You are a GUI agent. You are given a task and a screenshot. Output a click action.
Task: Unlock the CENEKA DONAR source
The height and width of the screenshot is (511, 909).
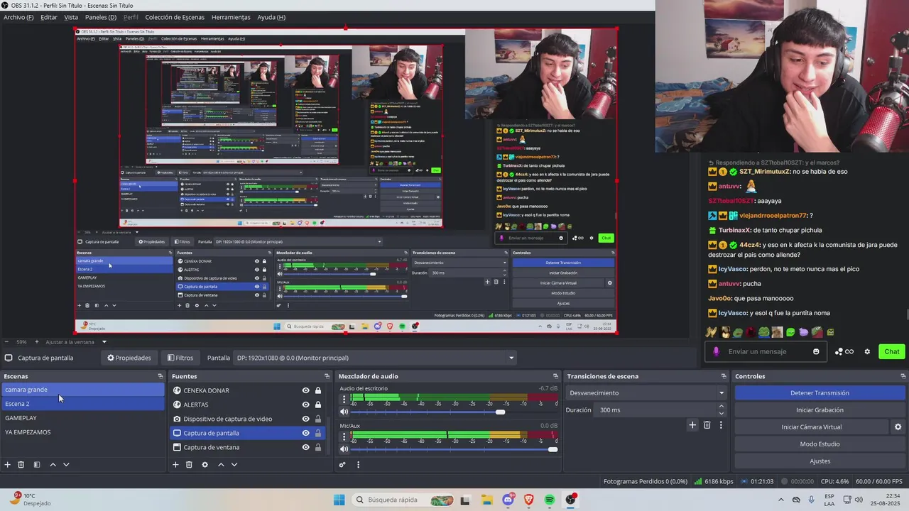[318, 390]
